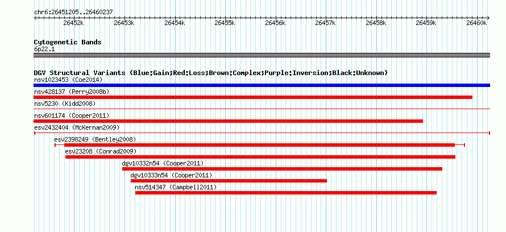The image size is (506, 232).
Task: Click the 26454k ruler tick label
Action: click(175, 23)
